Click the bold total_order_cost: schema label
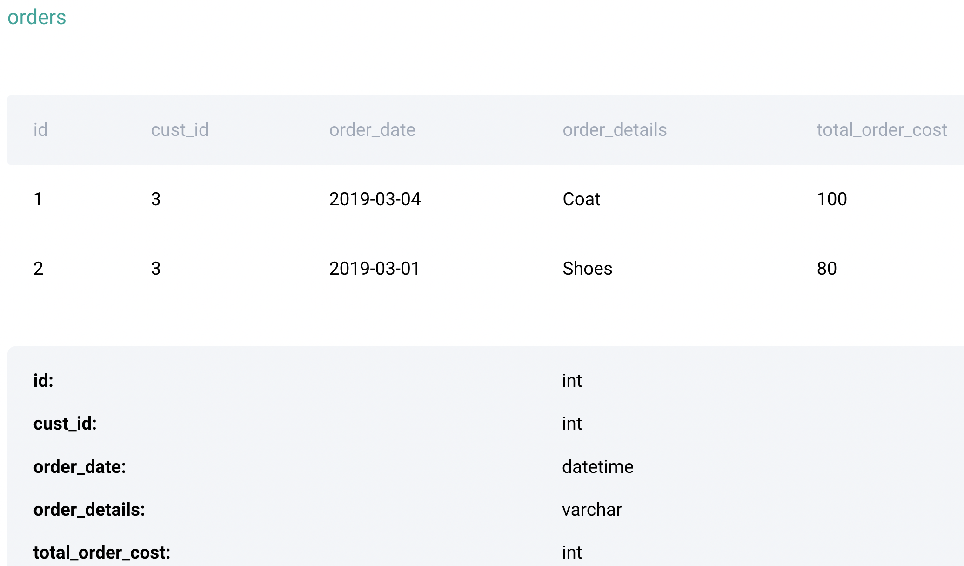The width and height of the screenshot is (964, 566). pyautogui.click(x=102, y=553)
